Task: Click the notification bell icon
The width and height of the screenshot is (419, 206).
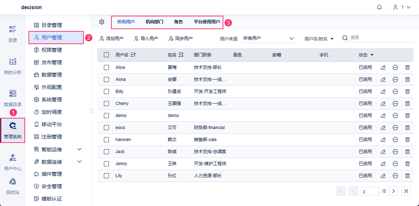Action: 379,7
